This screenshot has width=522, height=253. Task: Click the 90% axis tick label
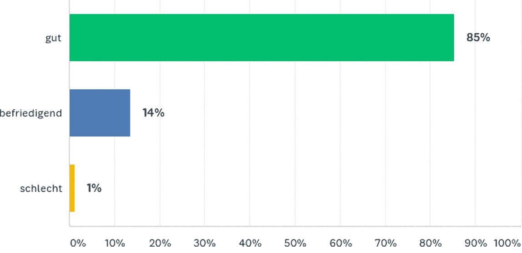point(476,243)
